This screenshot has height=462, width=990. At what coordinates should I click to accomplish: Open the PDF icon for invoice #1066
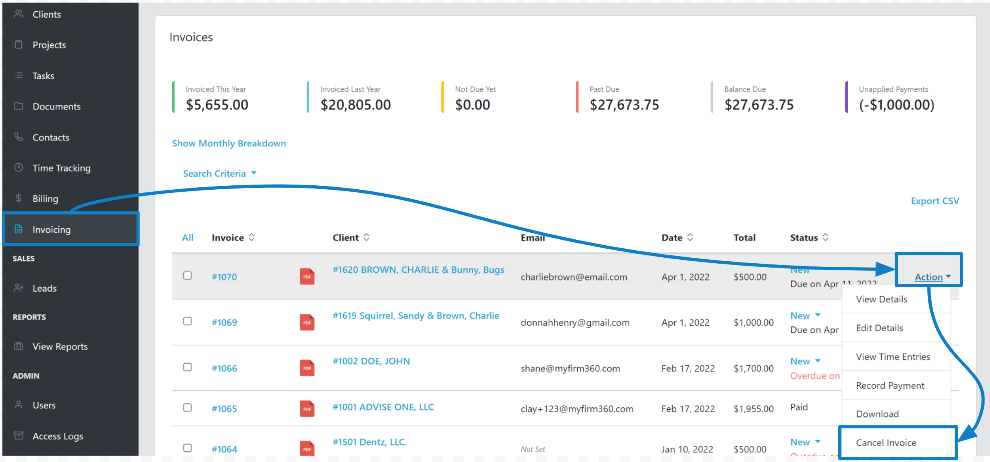307,368
